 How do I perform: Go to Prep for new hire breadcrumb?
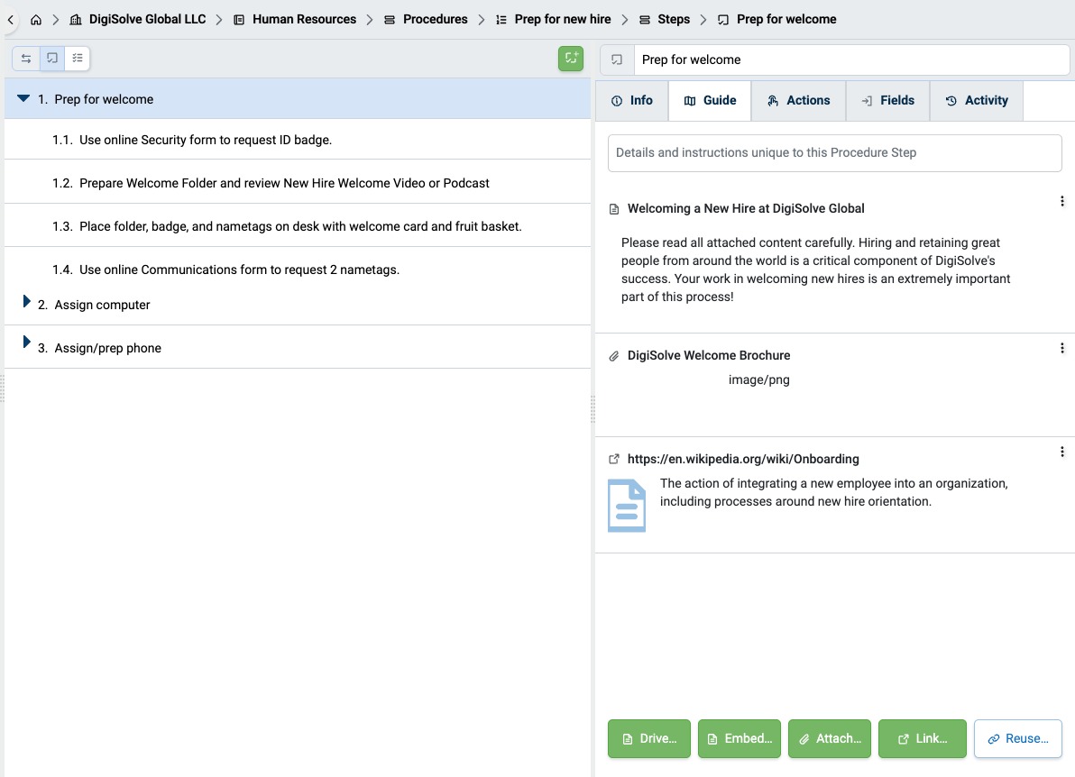click(x=553, y=20)
